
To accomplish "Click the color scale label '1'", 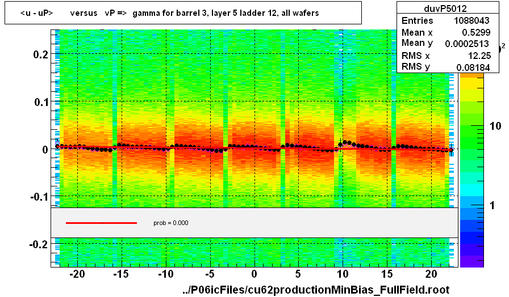I will (492, 205).
